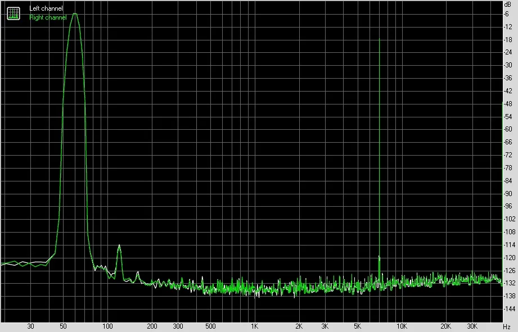Click the "-132" dB axis value

pyautogui.click(x=509, y=283)
